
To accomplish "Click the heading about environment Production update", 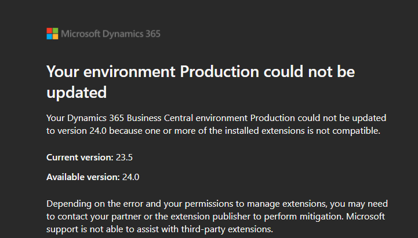I will [x=200, y=81].
